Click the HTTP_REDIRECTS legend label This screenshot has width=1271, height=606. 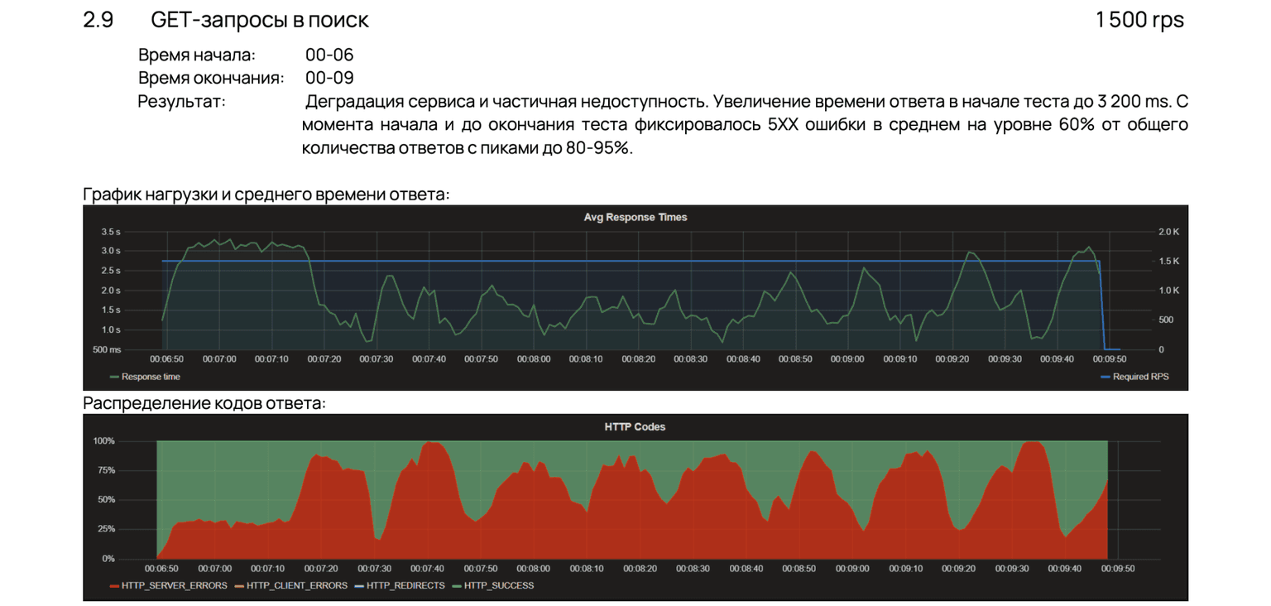405,586
